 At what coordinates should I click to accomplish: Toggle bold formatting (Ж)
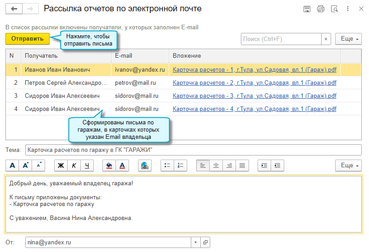pos(61,165)
